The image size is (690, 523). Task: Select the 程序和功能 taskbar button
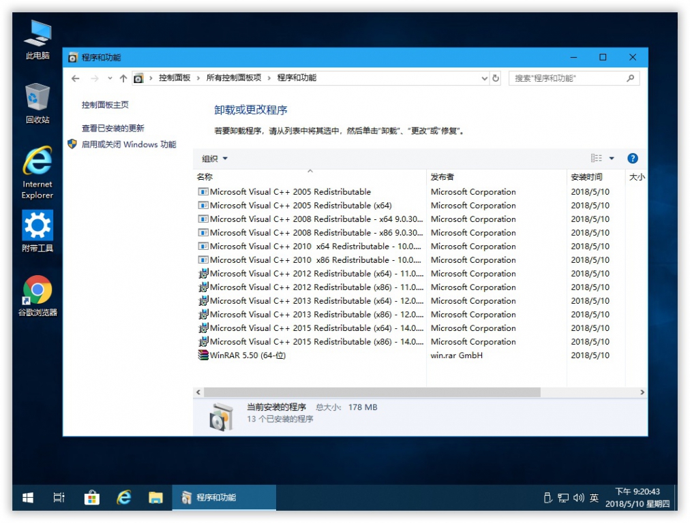(x=224, y=498)
